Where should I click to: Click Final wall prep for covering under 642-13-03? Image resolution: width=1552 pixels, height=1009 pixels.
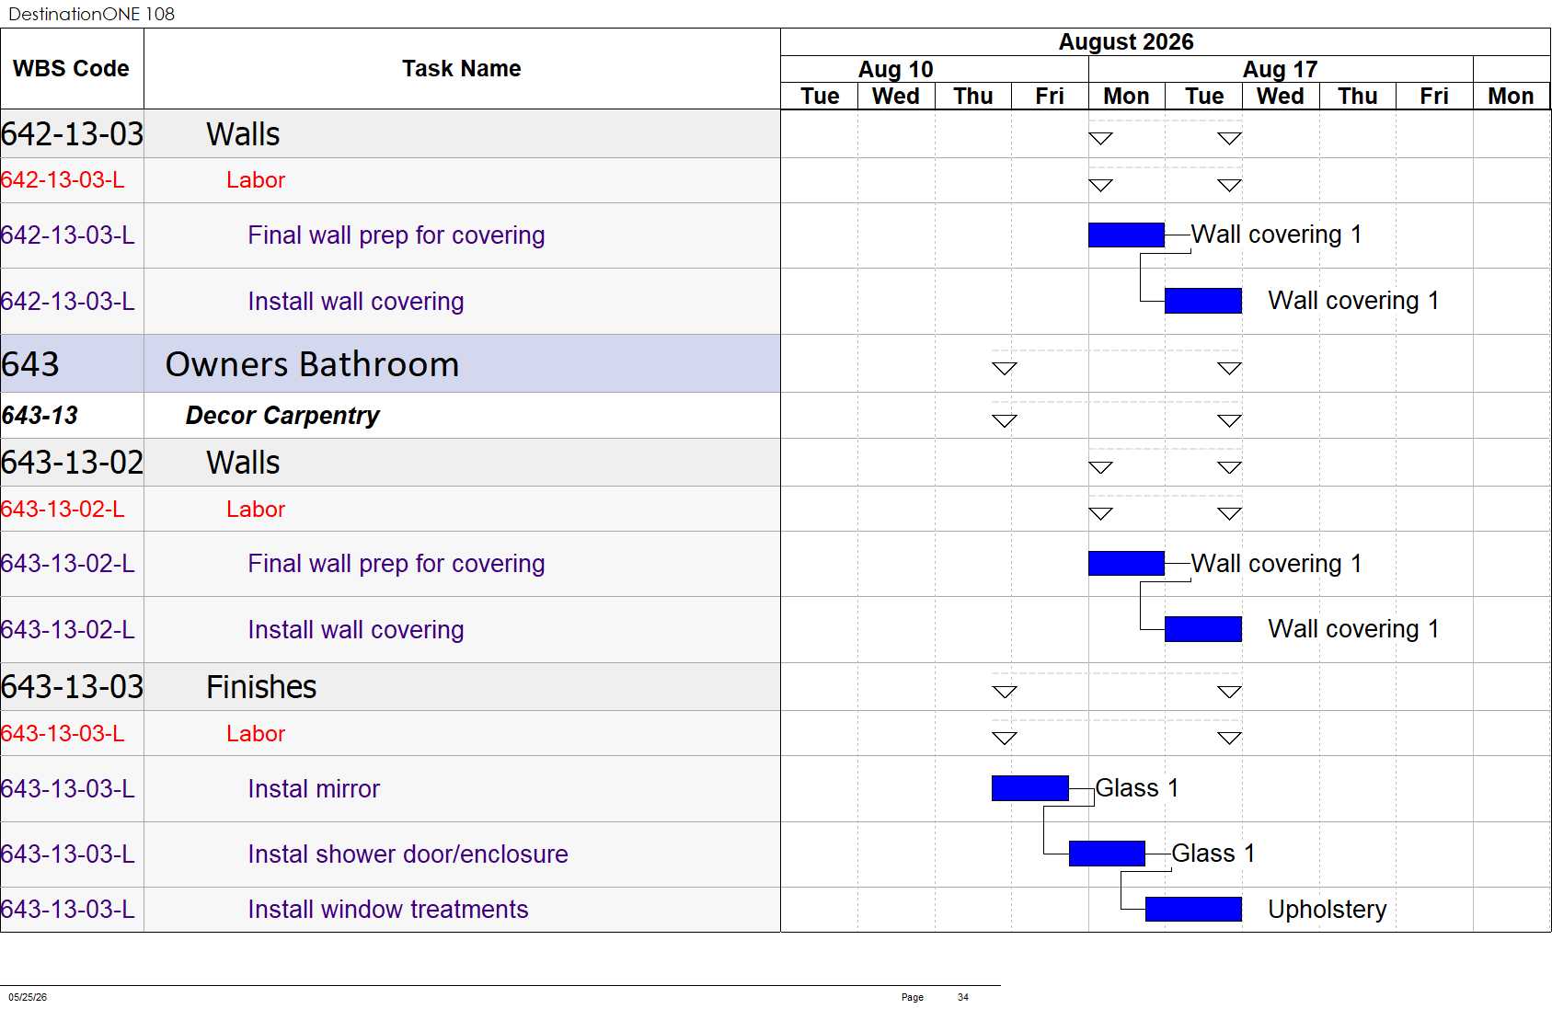point(397,235)
